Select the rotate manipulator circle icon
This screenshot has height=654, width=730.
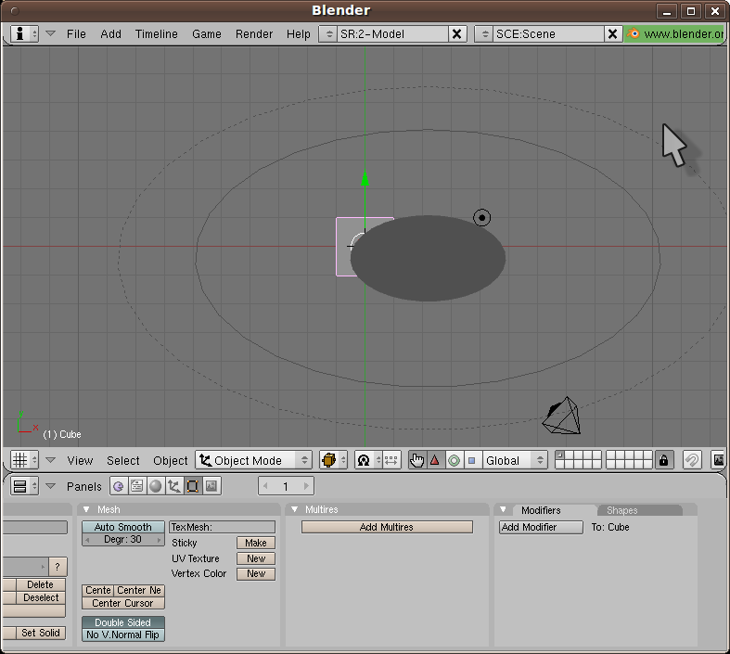point(454,460)
